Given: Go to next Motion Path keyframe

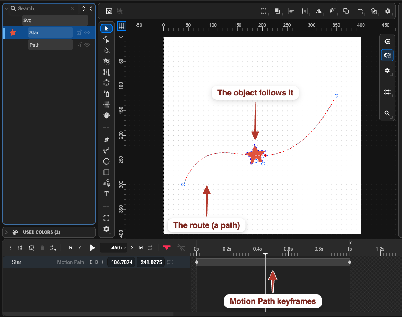Looking at the screenshot, I should point(103,262).
